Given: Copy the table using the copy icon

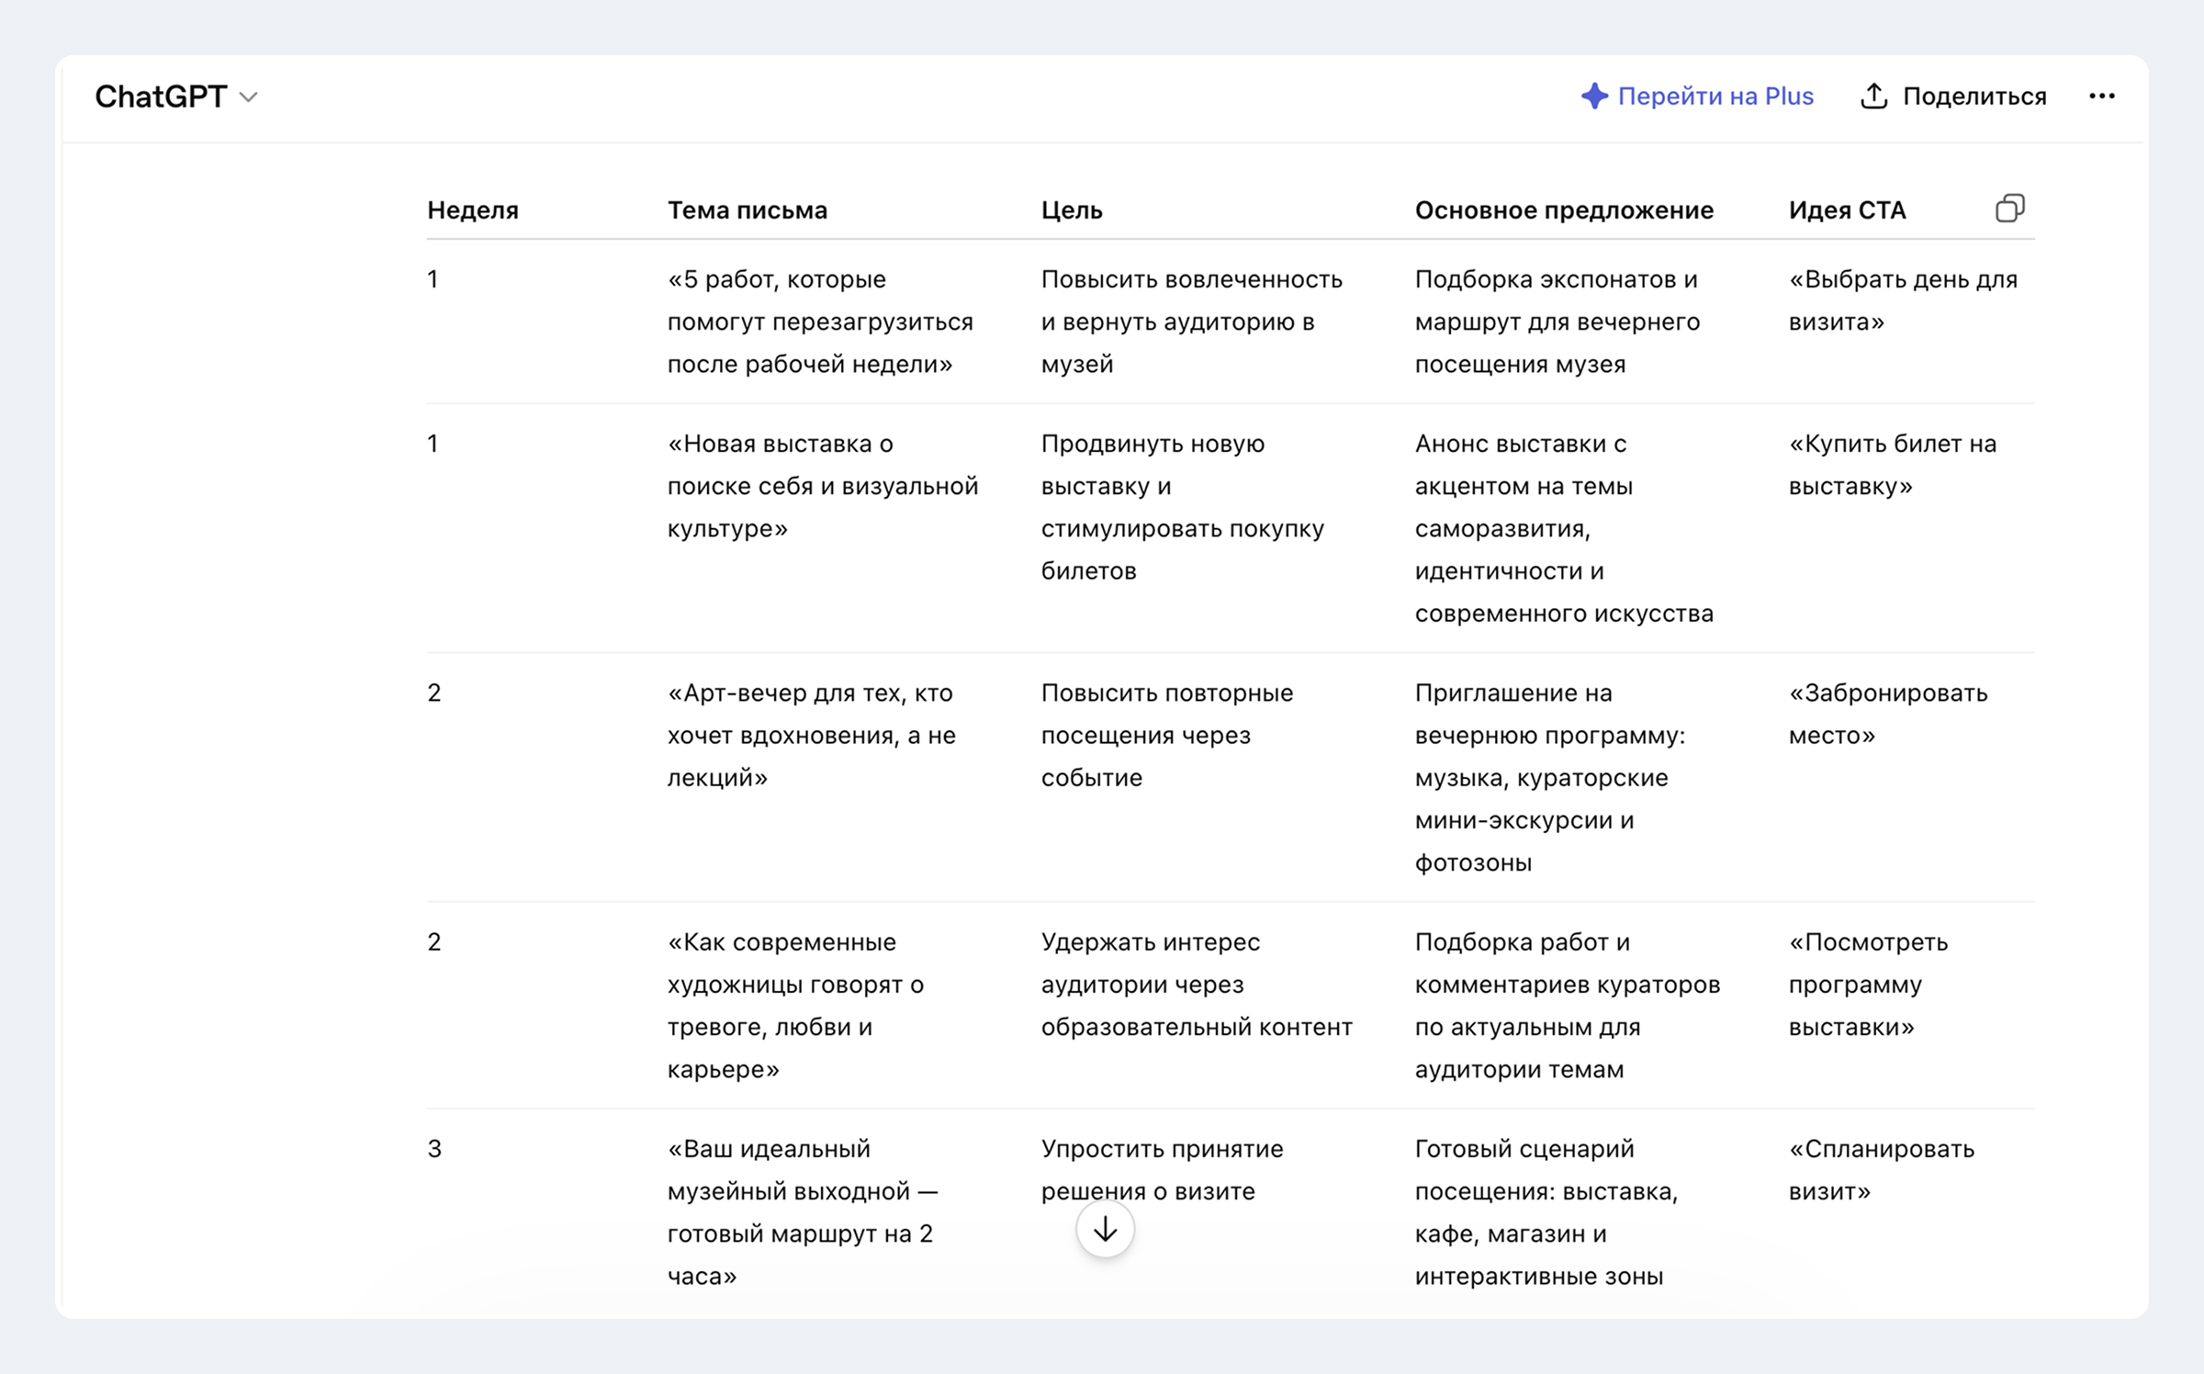Looking at the screenshot, I should (2009, 208).
